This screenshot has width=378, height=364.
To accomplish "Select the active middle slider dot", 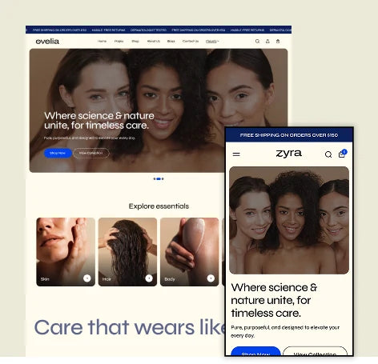I will (159, 178).
